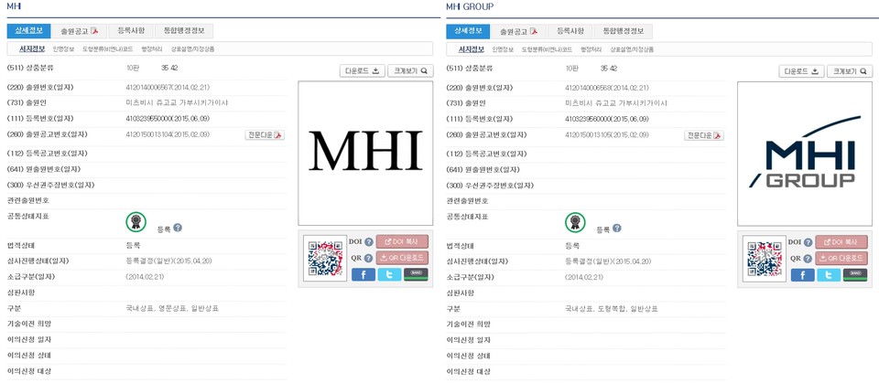Click the 전문다운 PDF button in the MHI GROUP panel
The image size is (879, 383).
click(x=704, y=135)
